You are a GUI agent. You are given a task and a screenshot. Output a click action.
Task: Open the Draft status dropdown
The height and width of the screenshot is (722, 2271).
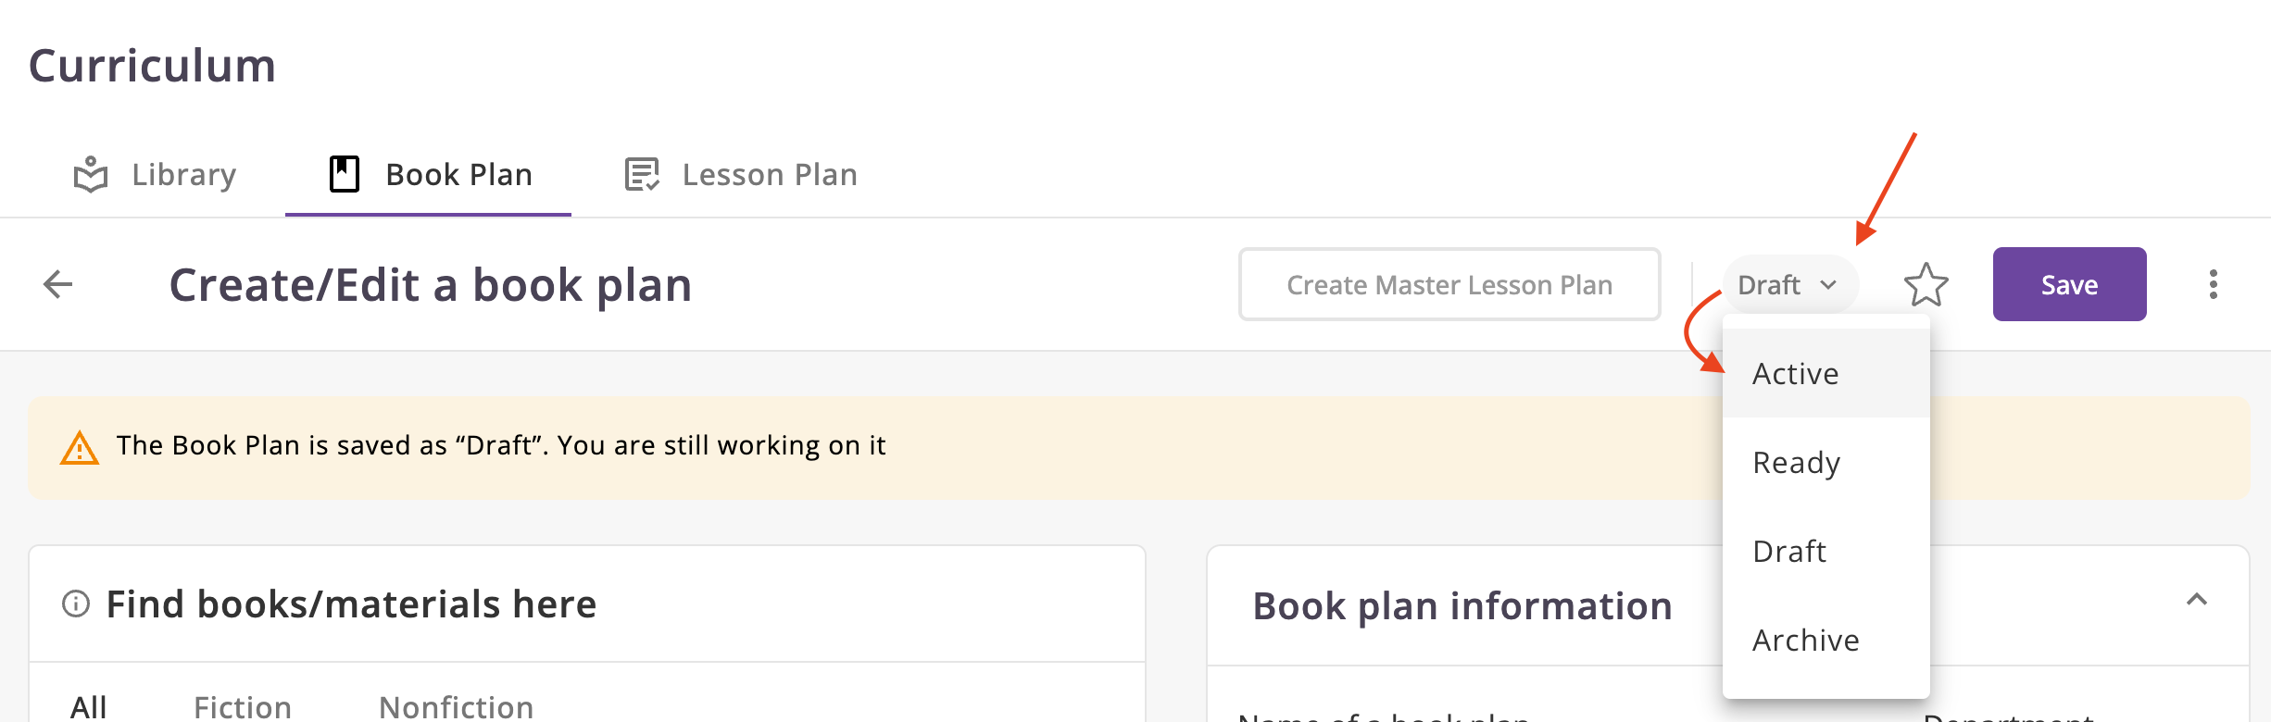pyautogui.click(x=1788, y=284)
